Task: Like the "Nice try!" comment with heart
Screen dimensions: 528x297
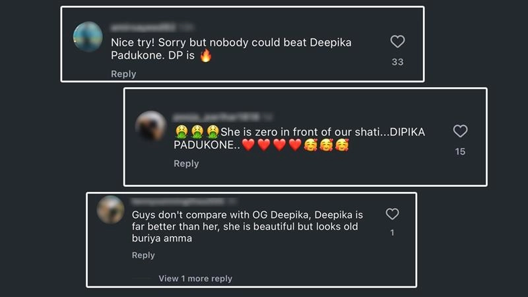Action: [397, 42]
